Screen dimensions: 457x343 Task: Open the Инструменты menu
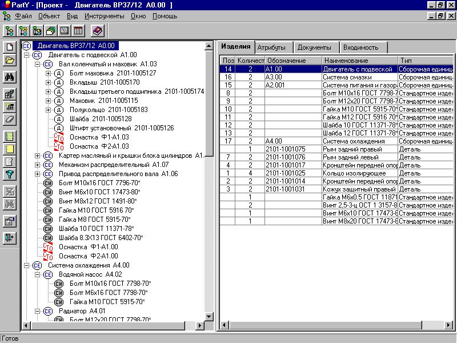(x=105, y=16)
